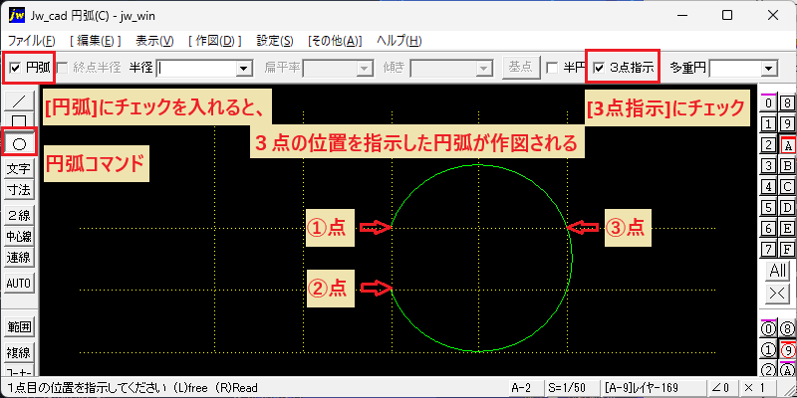
Task: Select the 連線 connected line tool
Action: pos(19,258)
